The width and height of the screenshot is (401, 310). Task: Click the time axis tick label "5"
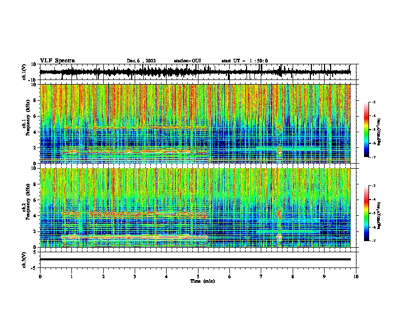click(x=198, y=277)
